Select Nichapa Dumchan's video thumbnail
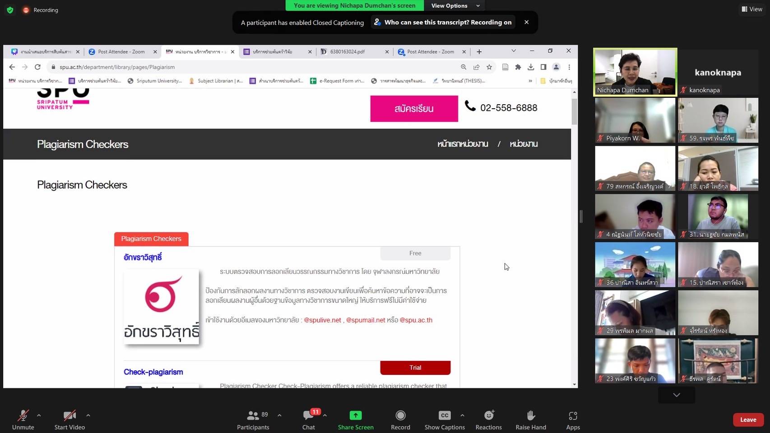This screenshot has height=433, width=770. pos(635,72)
